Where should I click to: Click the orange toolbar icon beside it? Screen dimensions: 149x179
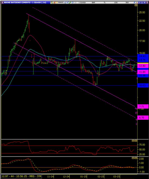[55, 2]
